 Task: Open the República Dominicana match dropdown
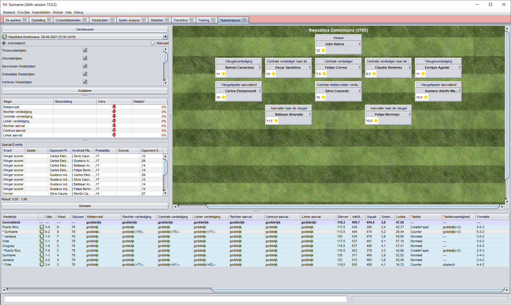coord(166,37)
